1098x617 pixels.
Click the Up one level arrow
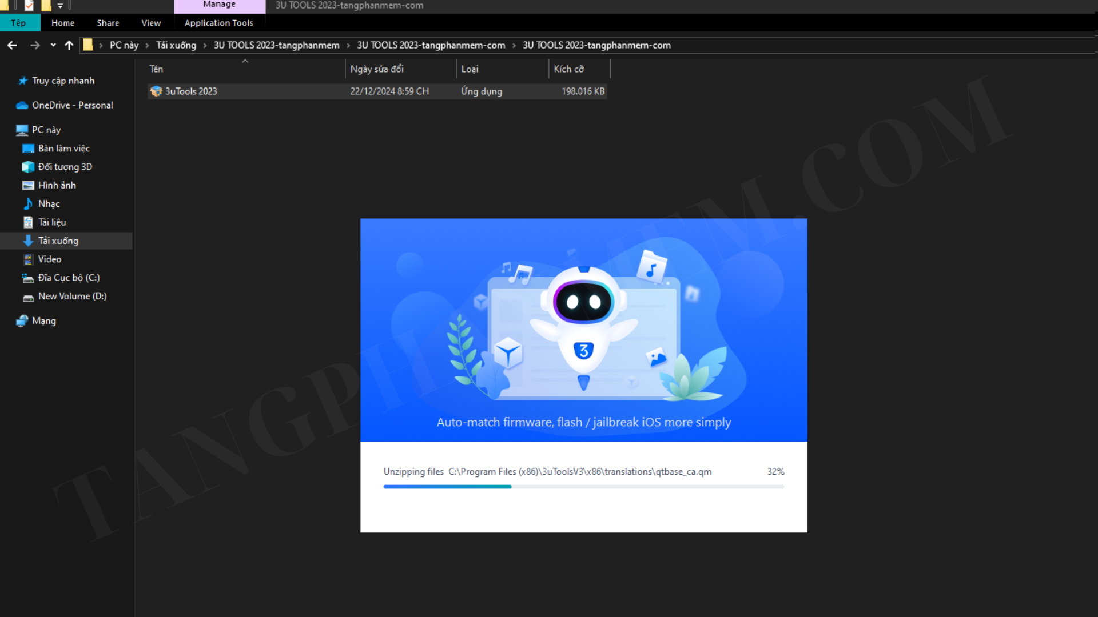pyautogui.click(x=69, y=45)
